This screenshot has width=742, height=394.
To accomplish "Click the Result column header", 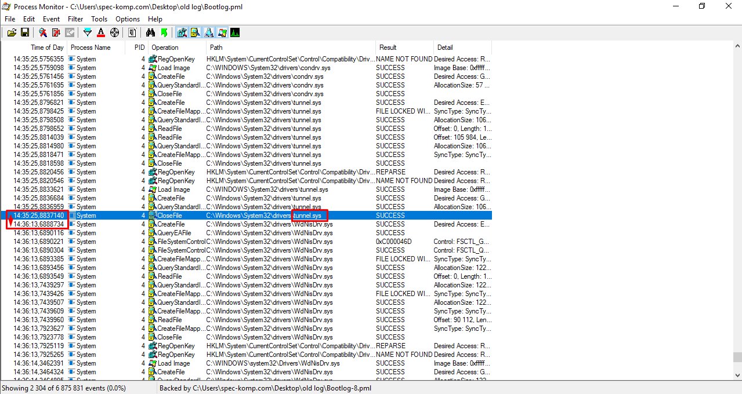I will tap(388, 48).
